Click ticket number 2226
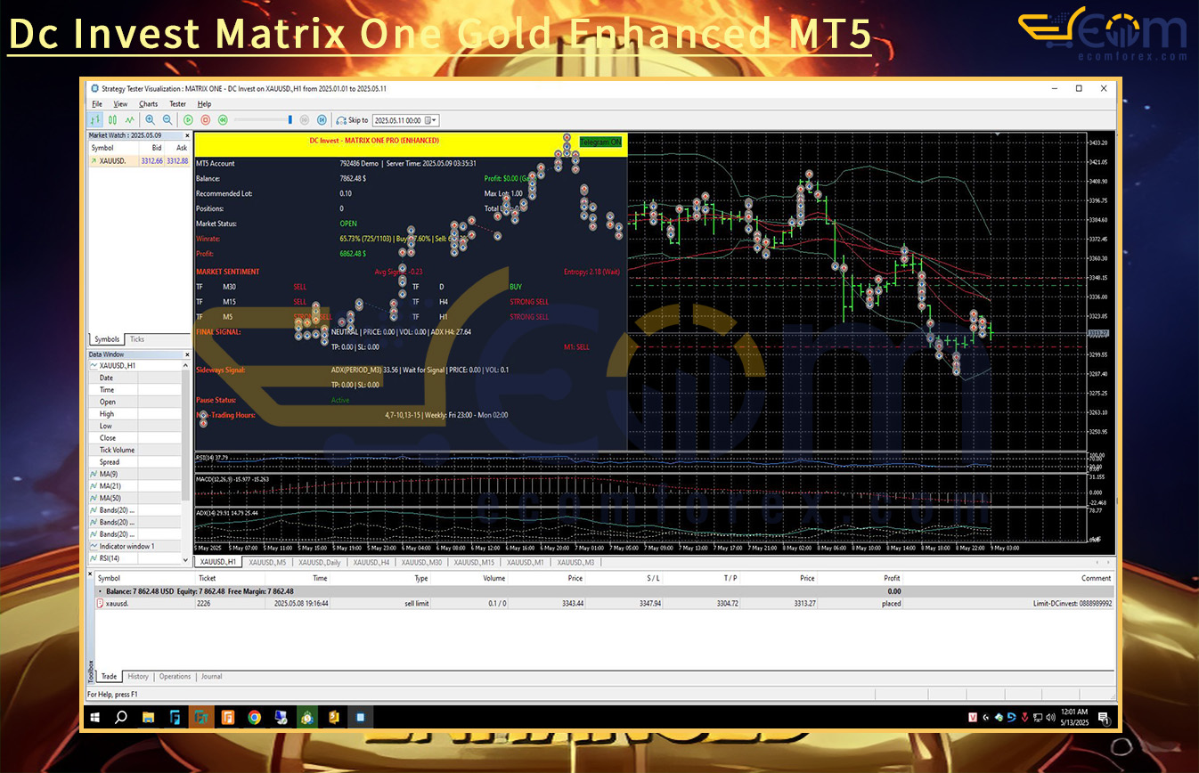The height and width of the screenshot is (773, 1199). pyautogui.click(x=205, y=603)
